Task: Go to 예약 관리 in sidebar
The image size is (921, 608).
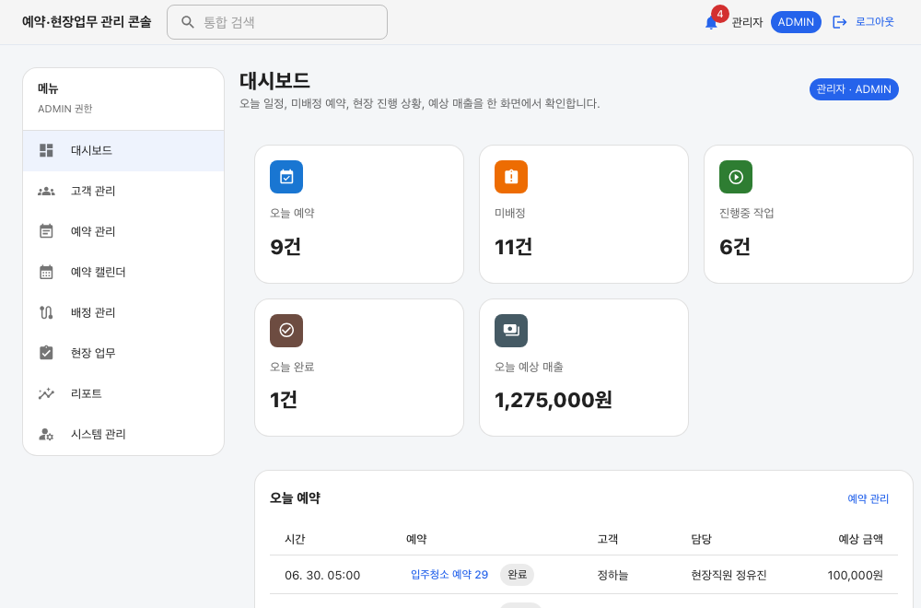Action: (123, 231)
